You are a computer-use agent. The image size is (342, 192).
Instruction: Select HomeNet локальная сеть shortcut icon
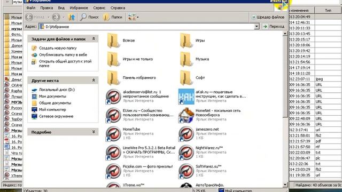[186, 115]
